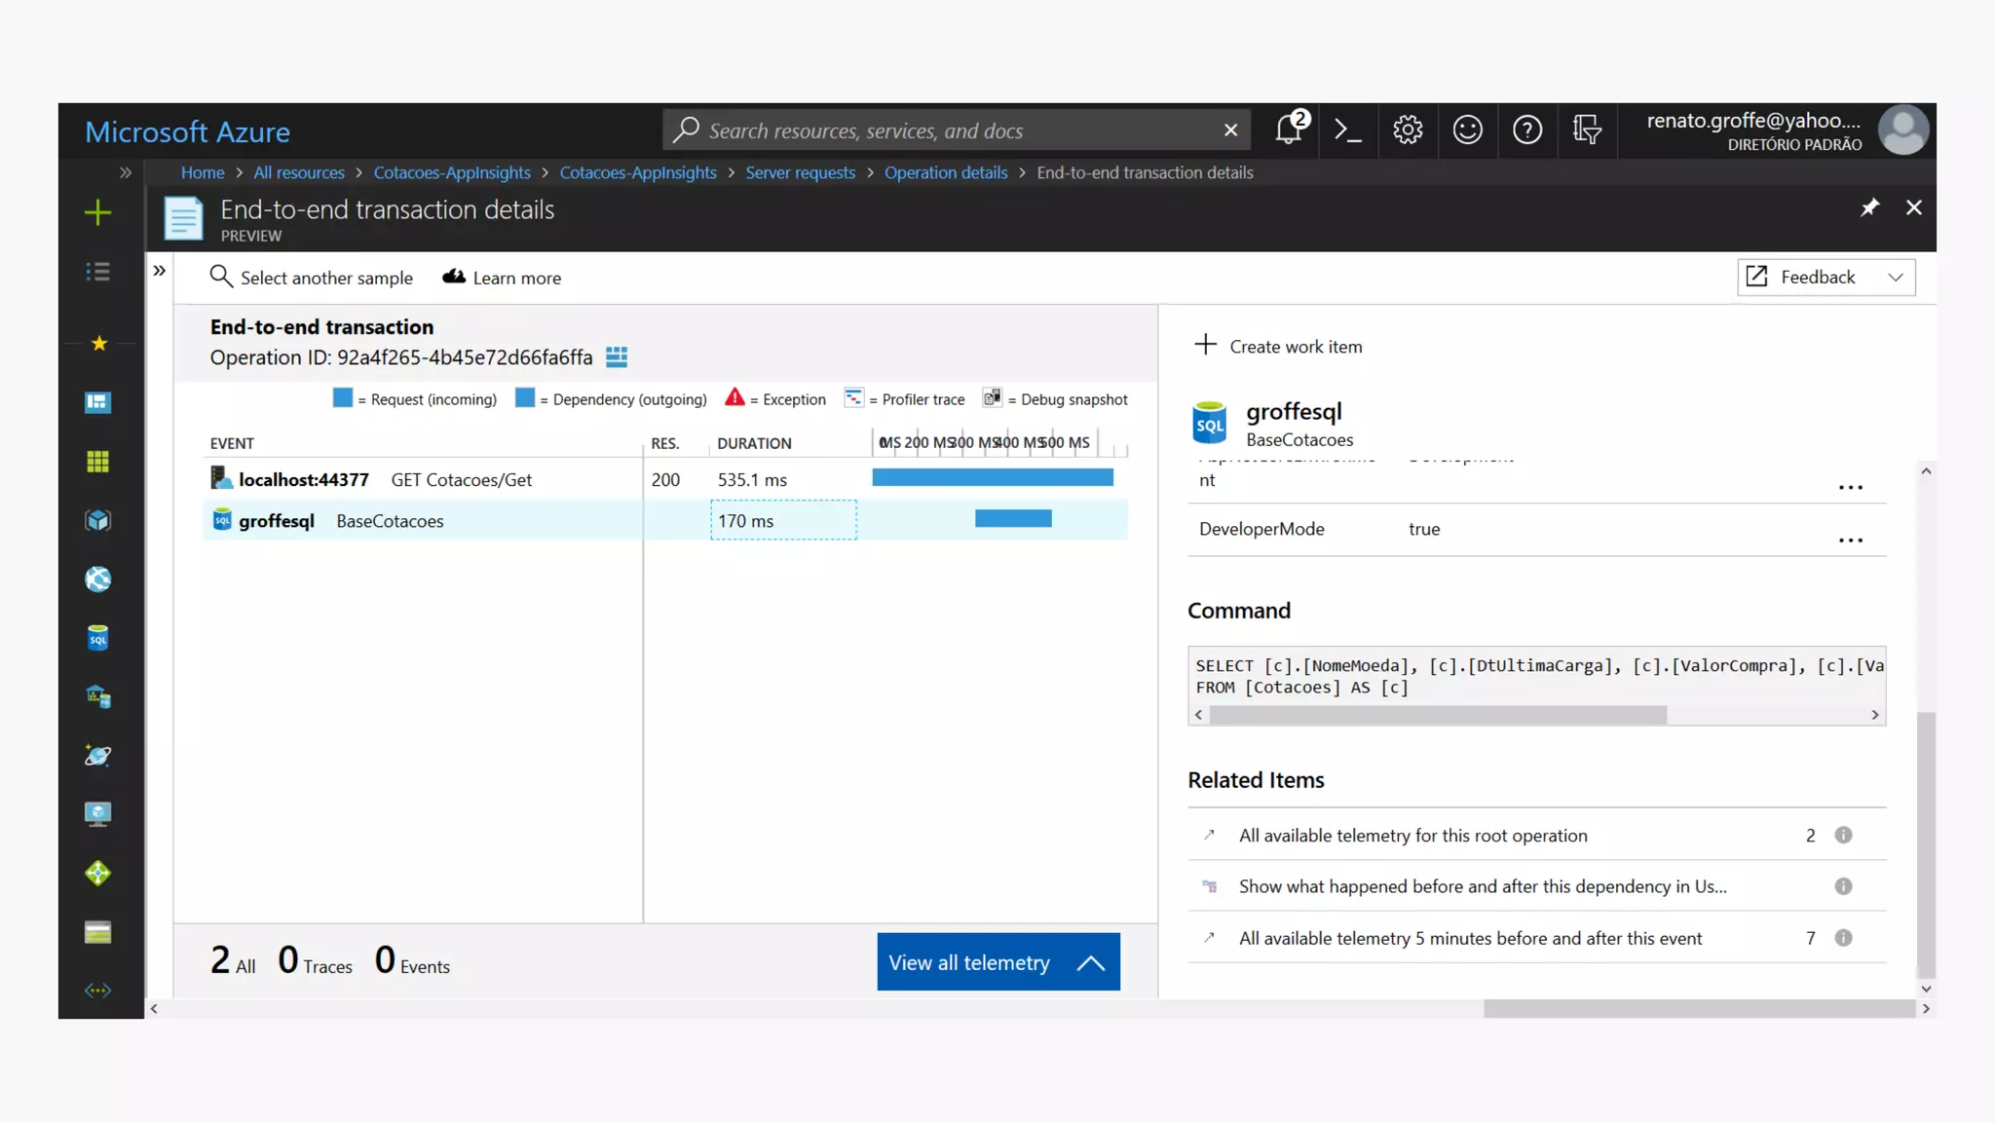Image resolution: width=1995 pixels, height=1122 pixels.
Task: Launch Cloud Shell from the top bar
Action: pyautogui.click(x=1348, y=130)
